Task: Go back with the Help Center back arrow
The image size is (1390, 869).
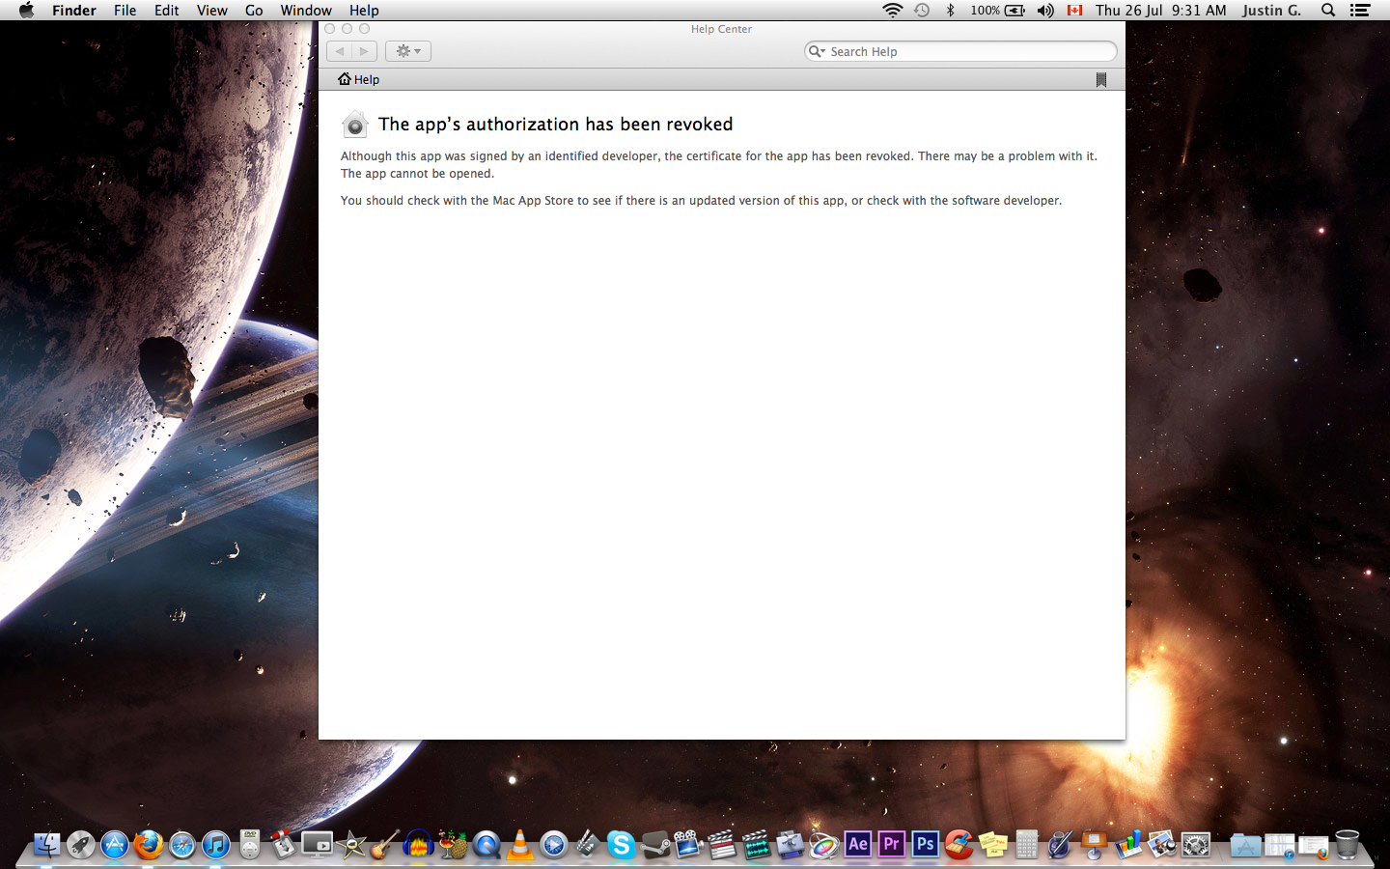Action: (340, 51)
